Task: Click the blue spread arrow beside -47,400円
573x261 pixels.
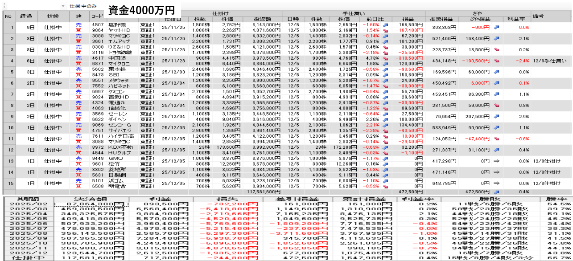Action: tap(496, 139)
